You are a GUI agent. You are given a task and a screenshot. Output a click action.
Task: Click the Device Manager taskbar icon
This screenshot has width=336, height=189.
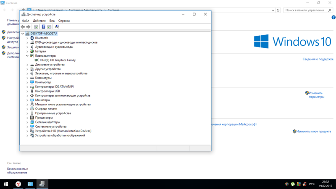click(42, 184)
